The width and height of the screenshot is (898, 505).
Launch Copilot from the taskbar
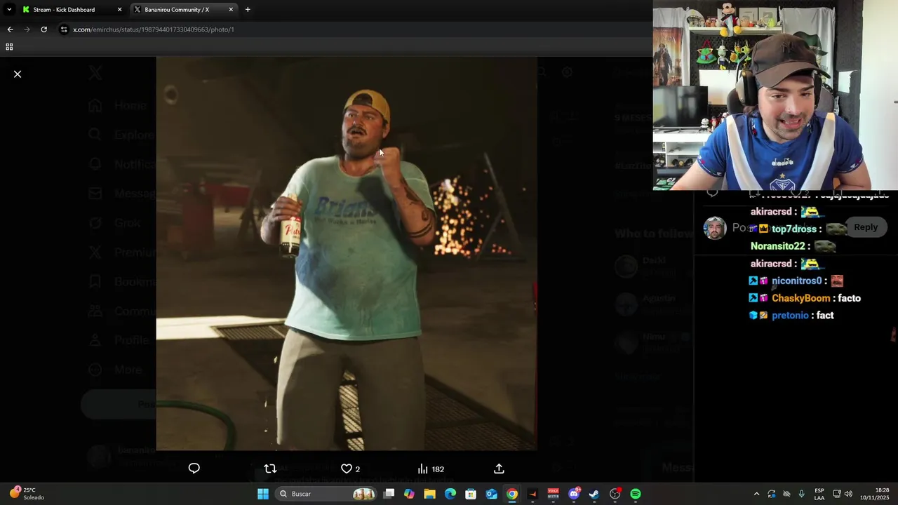tap(409, 494)
